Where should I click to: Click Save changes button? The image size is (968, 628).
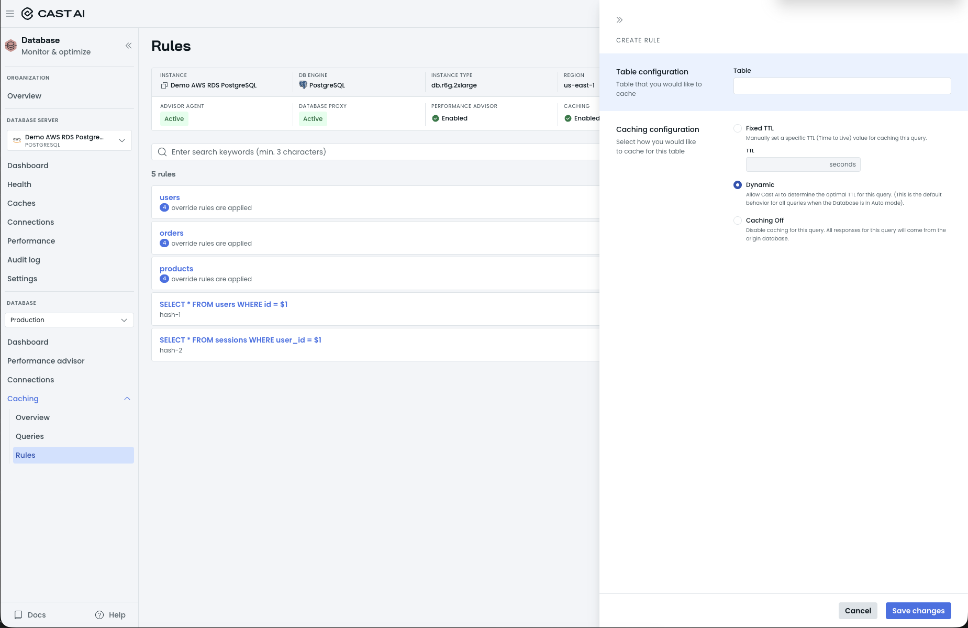tap(918, 611)
